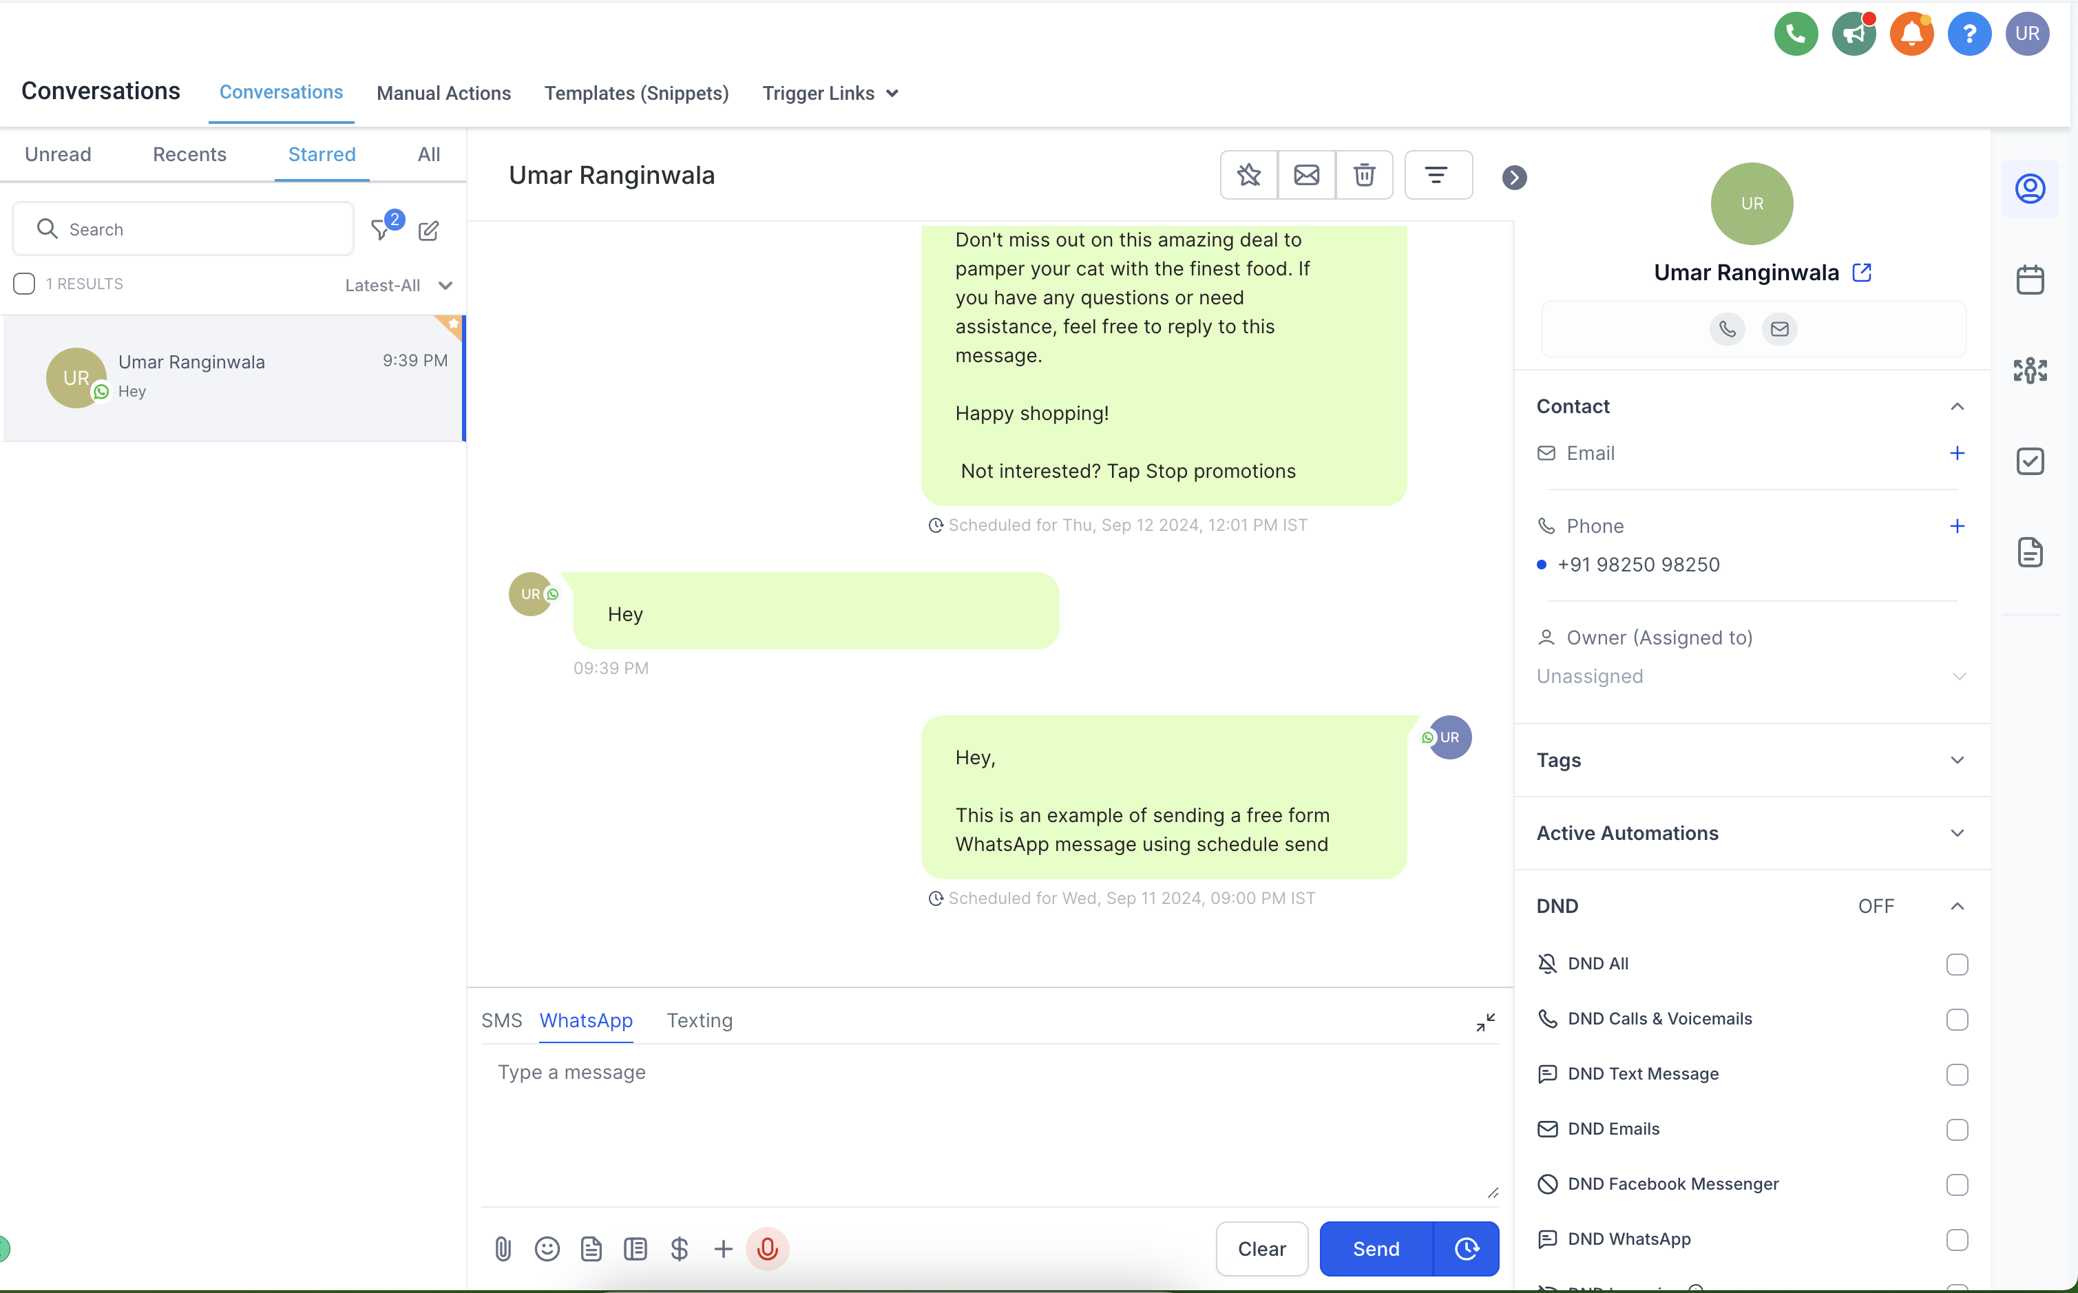The image size is (2078, 1293).
Task: Unstar the conversation with star icon
Action: [x=1248, y=176]
